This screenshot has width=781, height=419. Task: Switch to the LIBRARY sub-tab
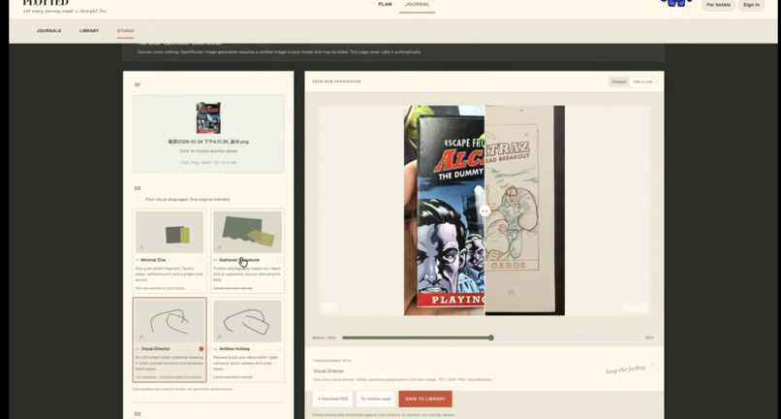(89, 31)
